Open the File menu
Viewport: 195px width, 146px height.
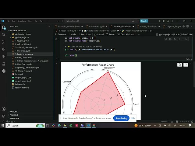(x=8, y=21)
